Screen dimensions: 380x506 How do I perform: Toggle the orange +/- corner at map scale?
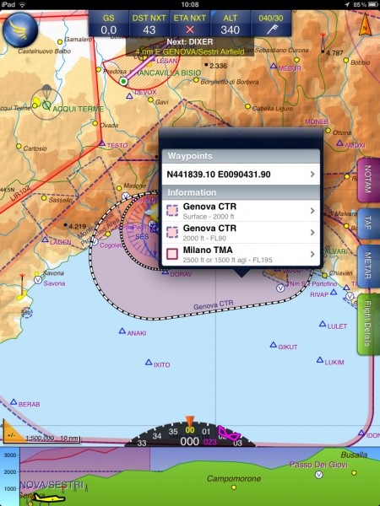coord(12,432)
